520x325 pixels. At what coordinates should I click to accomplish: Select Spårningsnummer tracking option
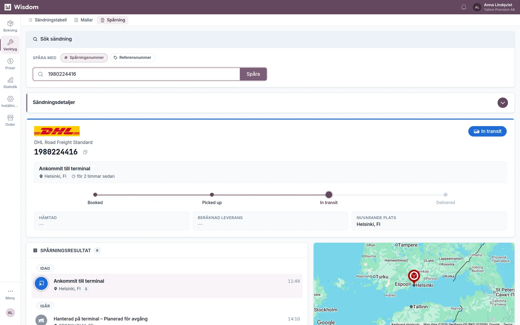click(x=84, y=58)
